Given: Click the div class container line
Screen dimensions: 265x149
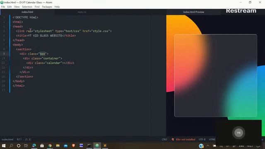Looking at the screenshot, I should (42, 58).
